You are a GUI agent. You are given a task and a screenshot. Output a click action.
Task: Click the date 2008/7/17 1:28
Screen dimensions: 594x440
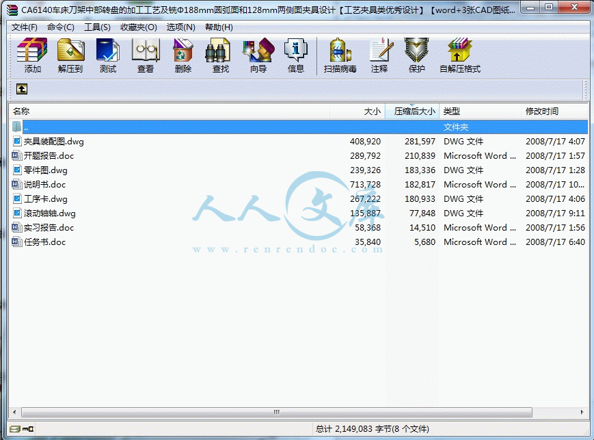555,170
